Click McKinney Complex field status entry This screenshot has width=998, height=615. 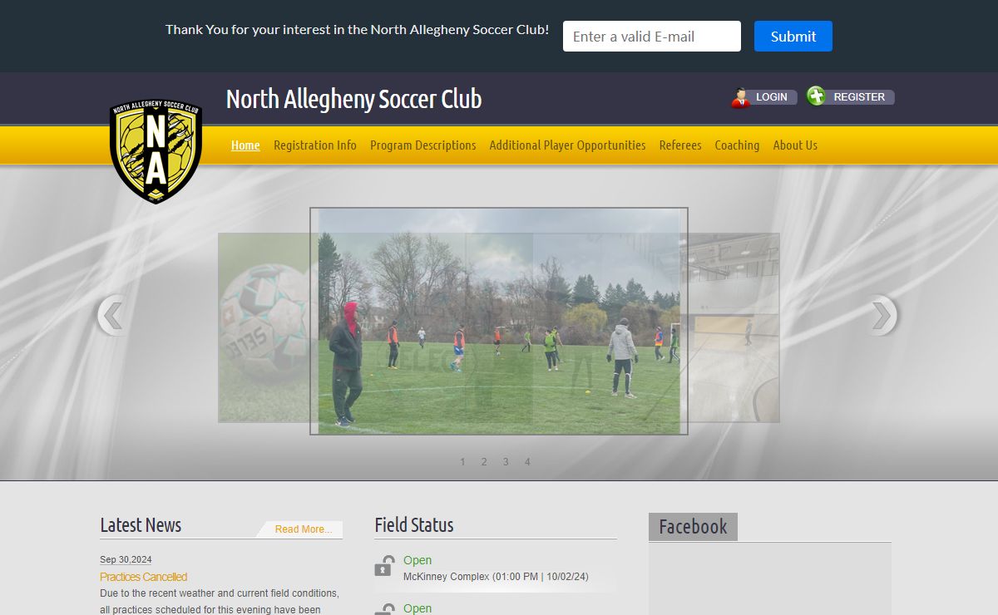coord(496,577)
